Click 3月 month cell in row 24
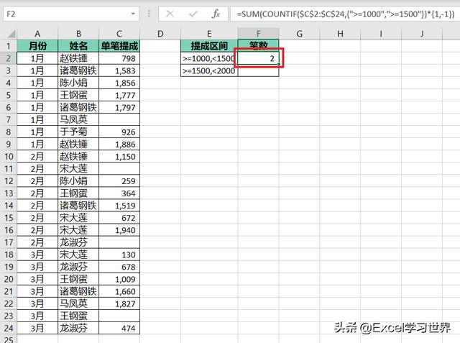 (37, 328)
